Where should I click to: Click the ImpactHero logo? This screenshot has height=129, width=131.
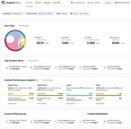tap(11, 3)
